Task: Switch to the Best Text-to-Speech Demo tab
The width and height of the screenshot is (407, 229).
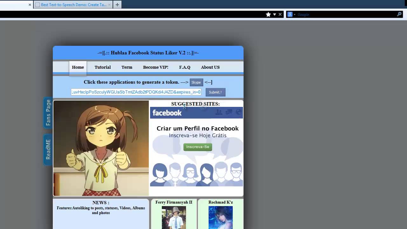Action: pyautogui.click(x=73, y=5)
